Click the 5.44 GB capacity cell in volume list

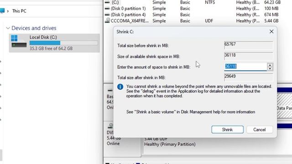point(271,21)
